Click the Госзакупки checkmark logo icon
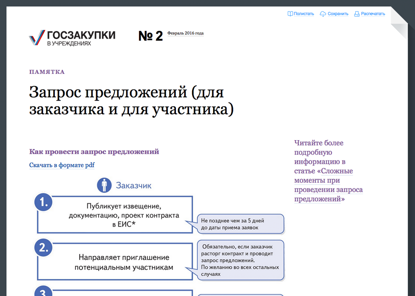This screenshot has height=296, width=415. click(x=36, y=38)
